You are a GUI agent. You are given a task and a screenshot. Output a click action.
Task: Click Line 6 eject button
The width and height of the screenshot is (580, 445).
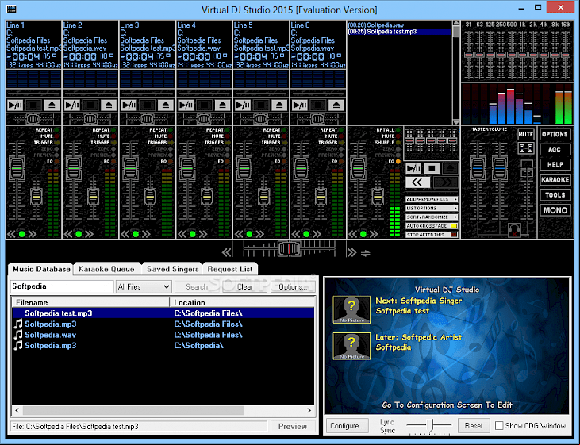click(x=336, y=105)
